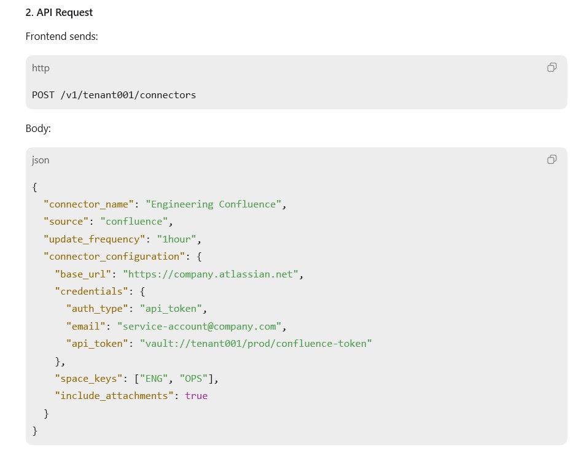The image size is (584, 453).
Task: Click the "update_frequency" key
Action: [x=94, y=239]
